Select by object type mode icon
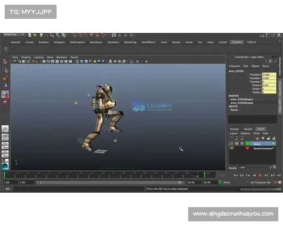The image size is (283, 226). click(x=58, y=35)
